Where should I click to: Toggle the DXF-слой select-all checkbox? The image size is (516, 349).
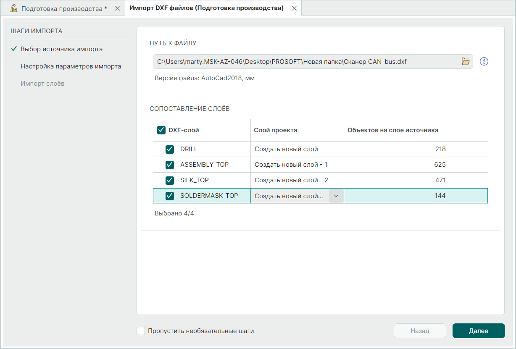click(161, 130)
